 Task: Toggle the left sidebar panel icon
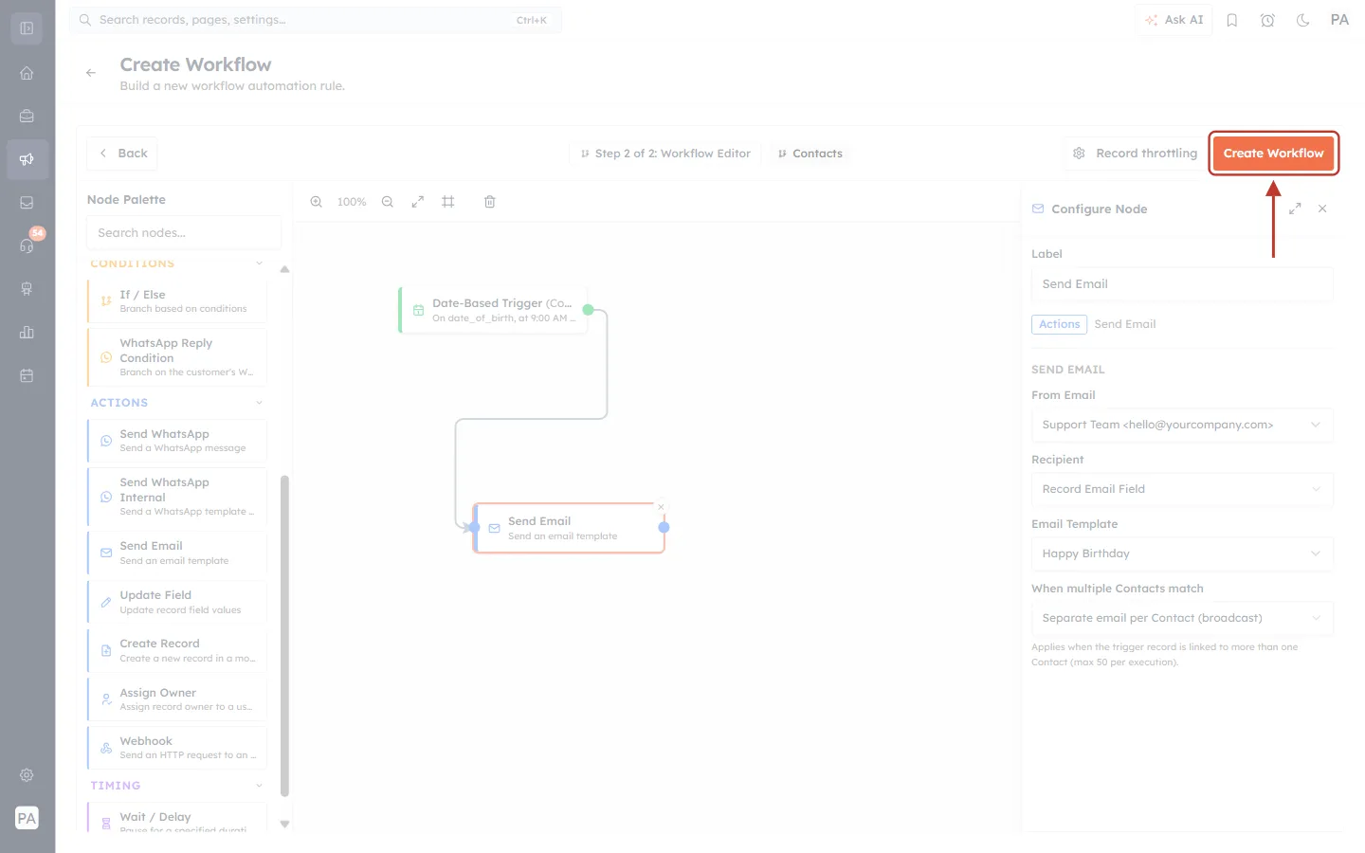[27, 28]
